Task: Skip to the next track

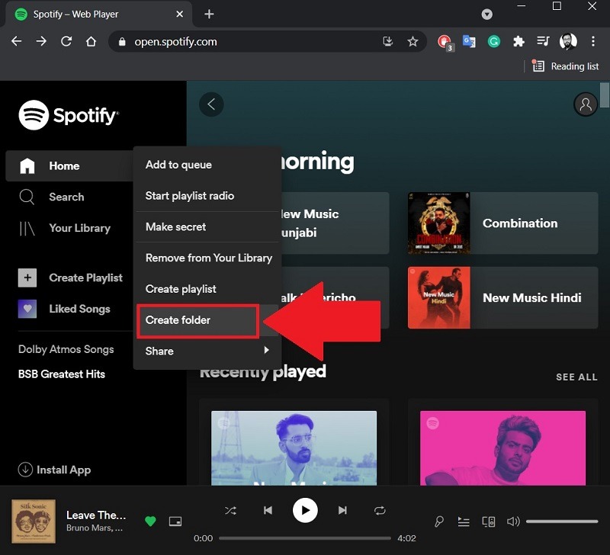Action: (x=342, y=511)
